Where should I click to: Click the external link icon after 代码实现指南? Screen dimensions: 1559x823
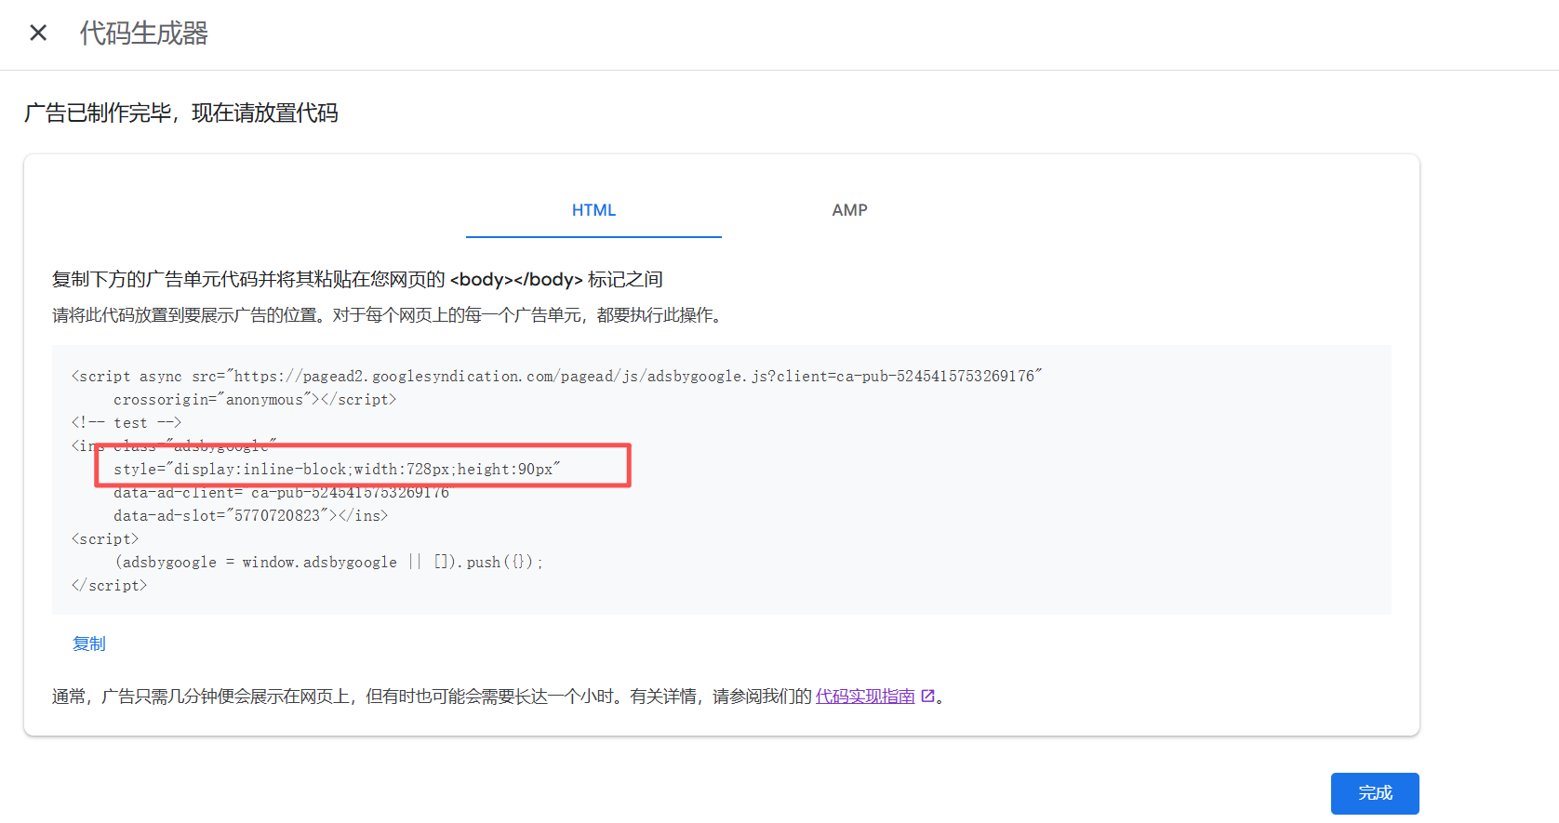click(927, 697)
